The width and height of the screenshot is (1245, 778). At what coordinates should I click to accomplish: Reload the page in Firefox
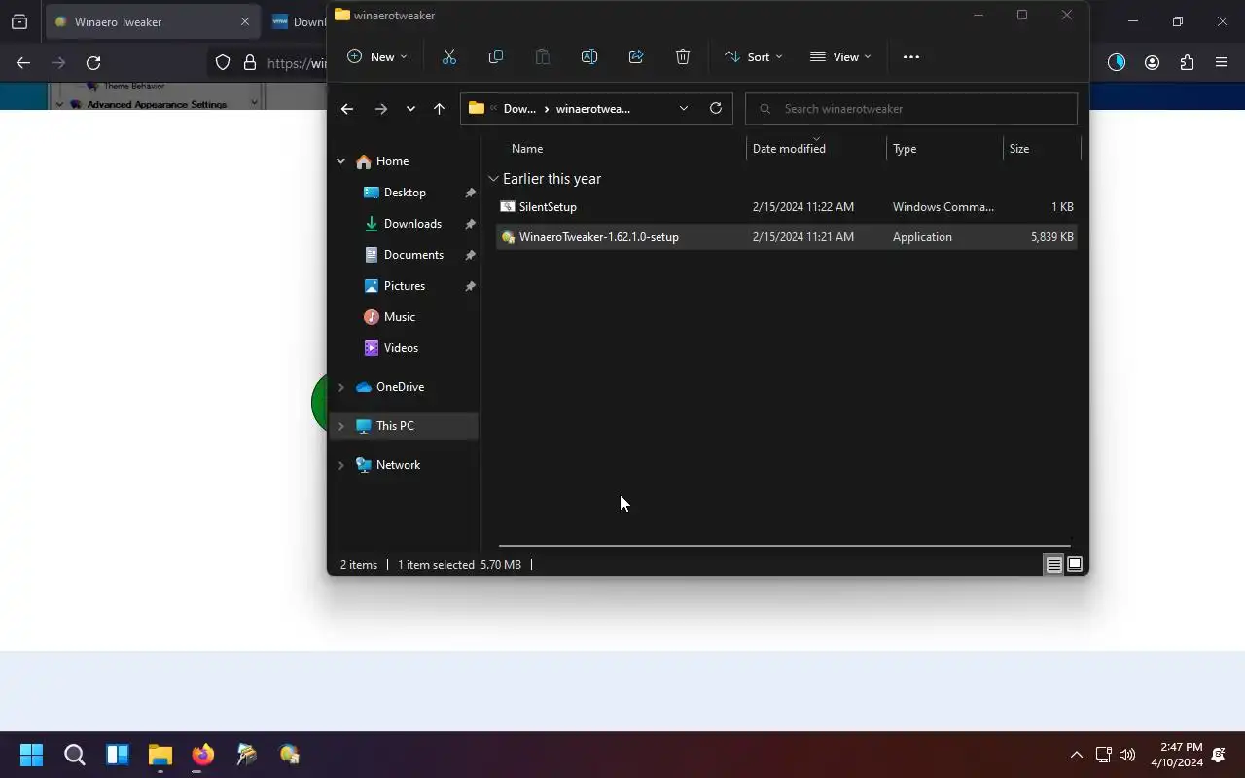click(93, 63)
